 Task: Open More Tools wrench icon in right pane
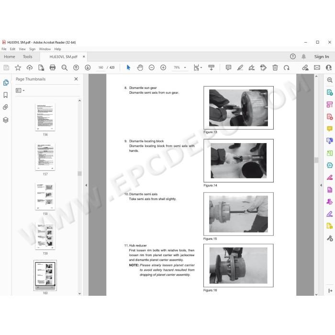(x=330, y=238)
